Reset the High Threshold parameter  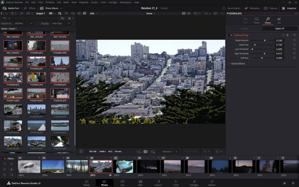pyautogui.click(x=294, y=54)
